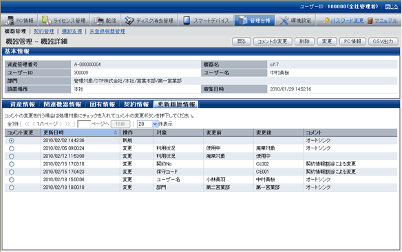Click the PC情報 button beside 変更
Image resolution: width=402 pixels, height=252 pixels.
(352, 41)
